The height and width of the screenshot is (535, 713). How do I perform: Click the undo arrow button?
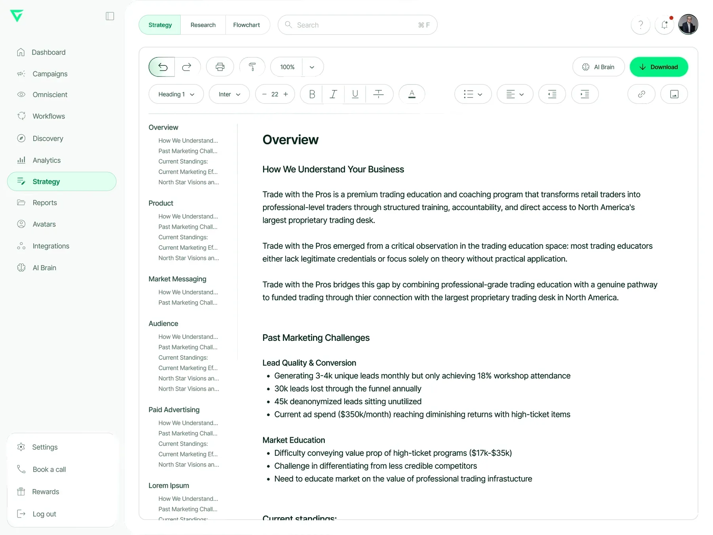(162, 67)
